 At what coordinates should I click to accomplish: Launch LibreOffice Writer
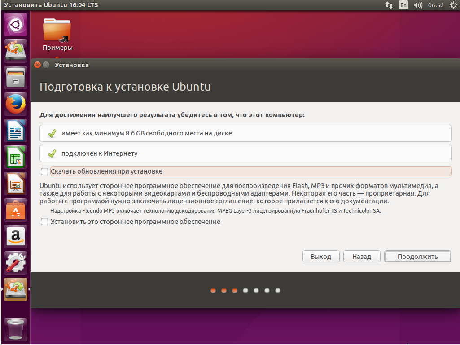pos(16,130)
